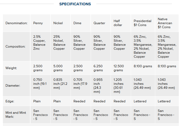Select the Quarter column header
The height and width of the screenshot is (126, 182).
[x=99, y=23]
